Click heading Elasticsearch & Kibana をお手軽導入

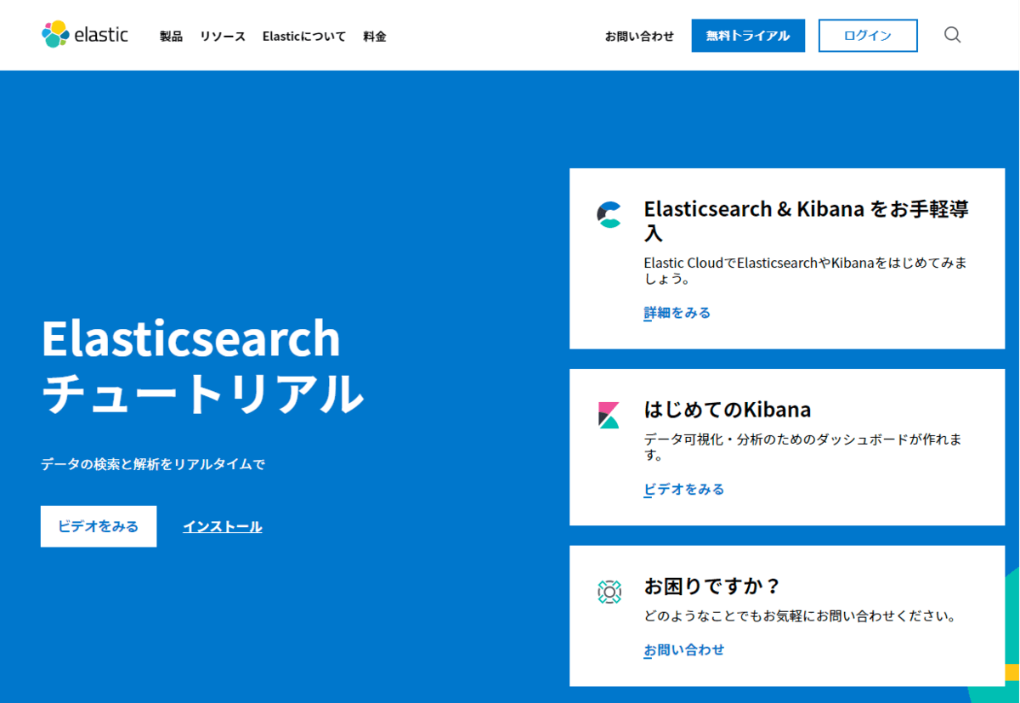[807, 220]
